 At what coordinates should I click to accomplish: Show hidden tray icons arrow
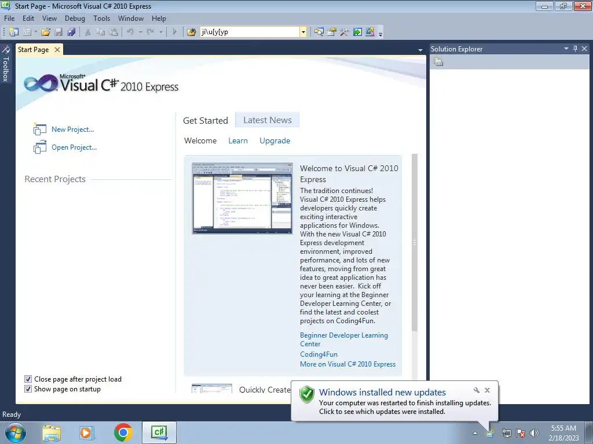[x=475, y=433]
